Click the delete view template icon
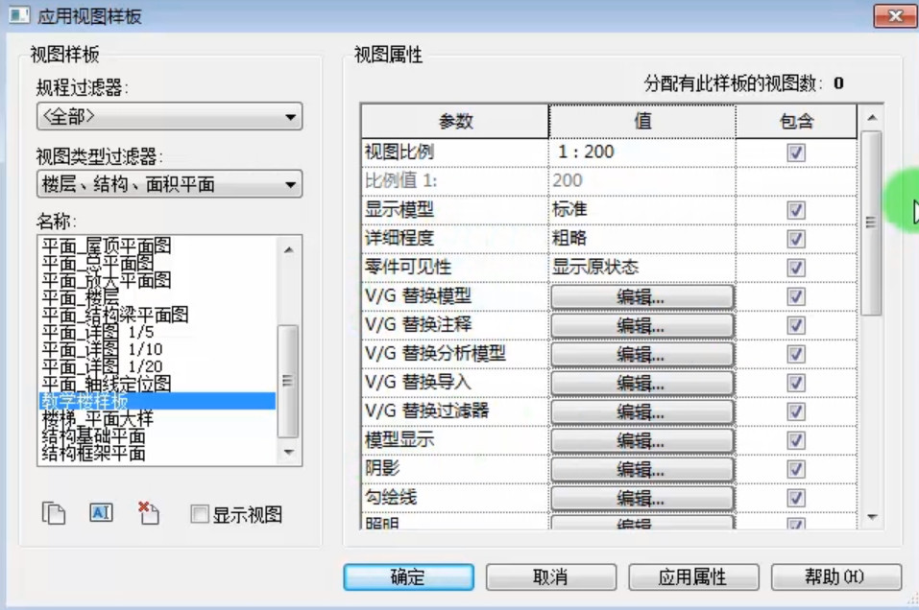Viewport: 919px width, 610px height. (148, 513)
